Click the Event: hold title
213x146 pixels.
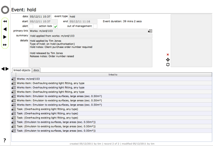(x=24, y=10)
